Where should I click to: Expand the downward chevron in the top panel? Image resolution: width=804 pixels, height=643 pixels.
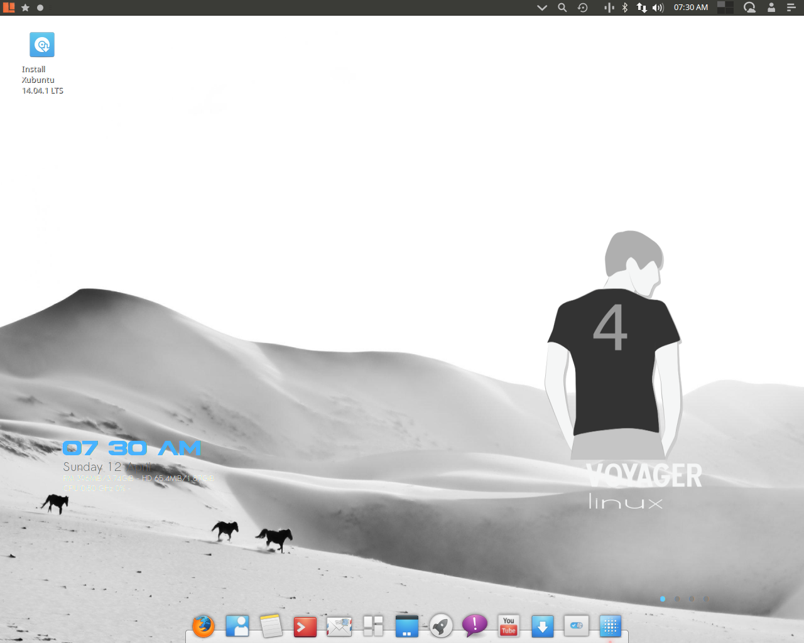542,8
